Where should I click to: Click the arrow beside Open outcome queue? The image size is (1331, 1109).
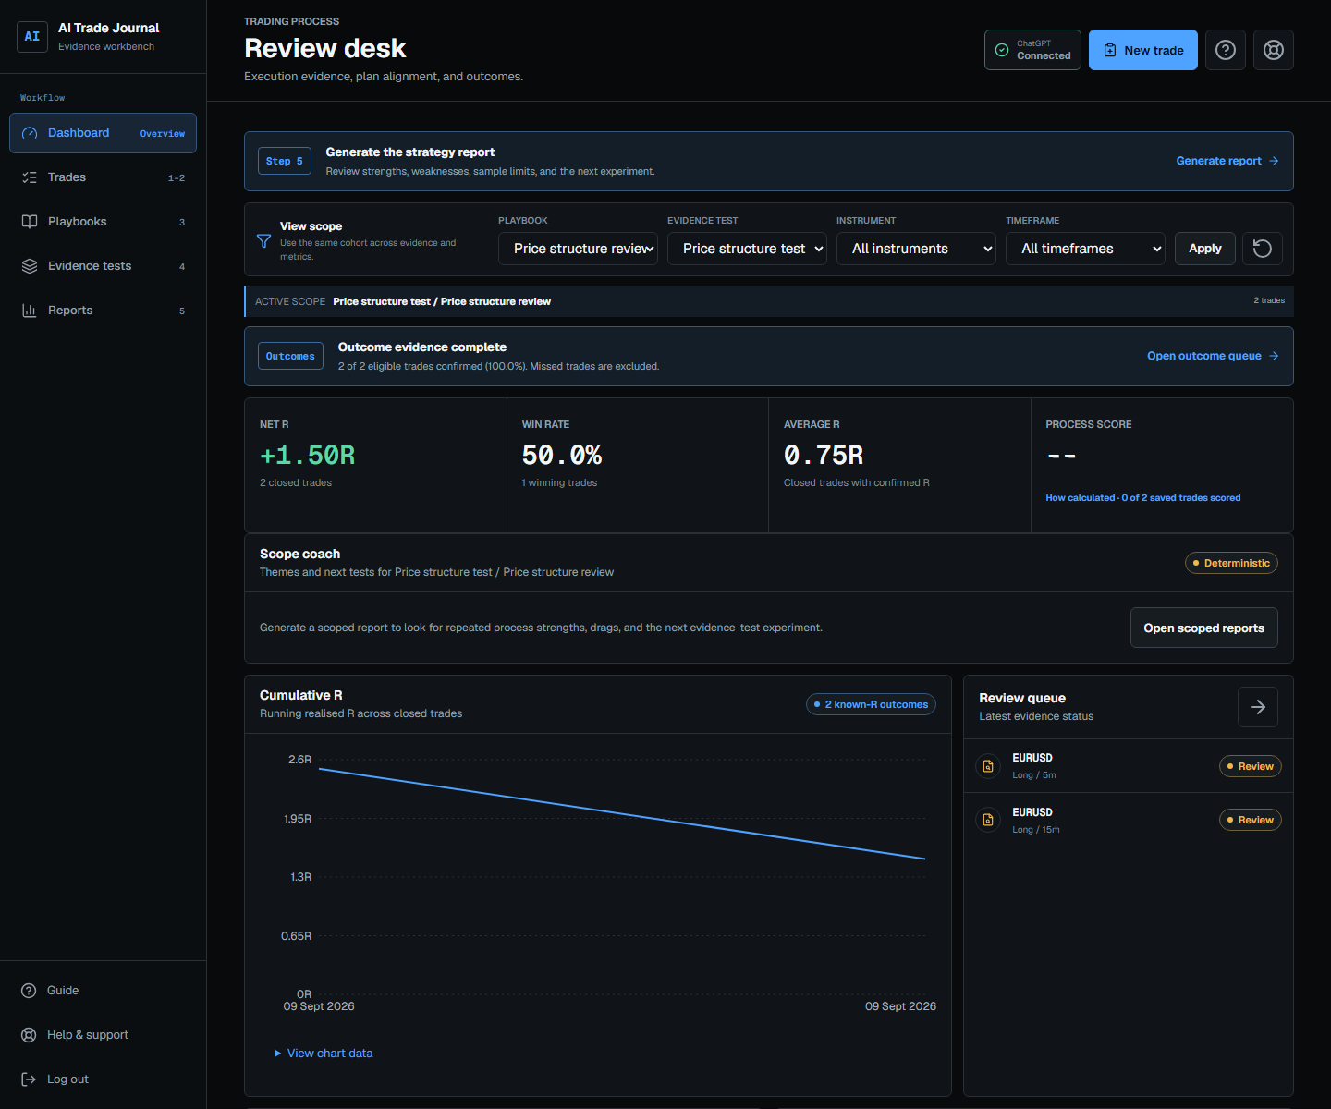coord(1274,356)
